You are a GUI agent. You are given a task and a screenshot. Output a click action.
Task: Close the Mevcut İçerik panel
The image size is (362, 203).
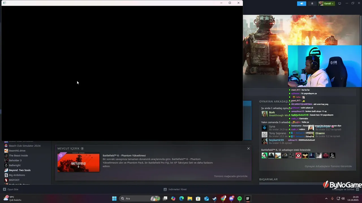249,149
